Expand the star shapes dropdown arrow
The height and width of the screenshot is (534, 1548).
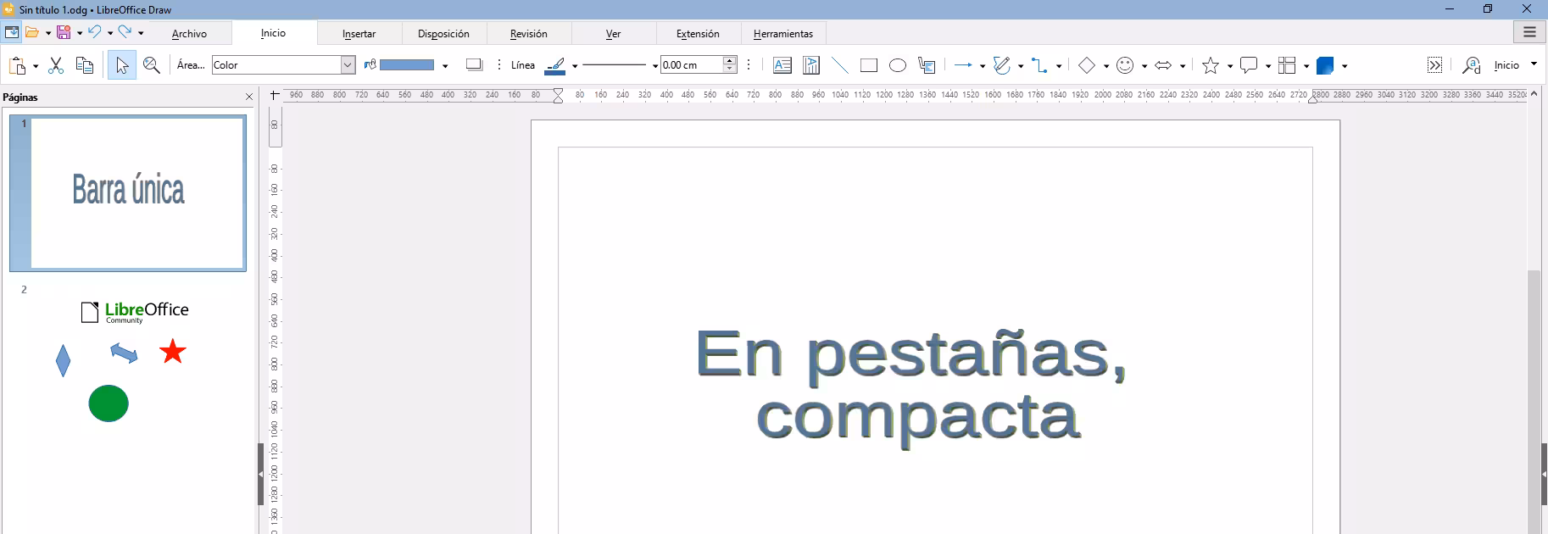(1229, 66)
